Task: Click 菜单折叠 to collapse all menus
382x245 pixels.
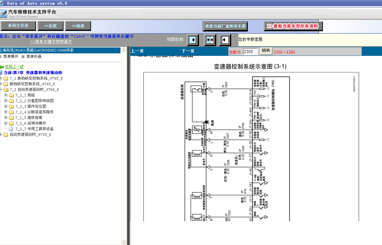Action: click(x=34, y=57)
